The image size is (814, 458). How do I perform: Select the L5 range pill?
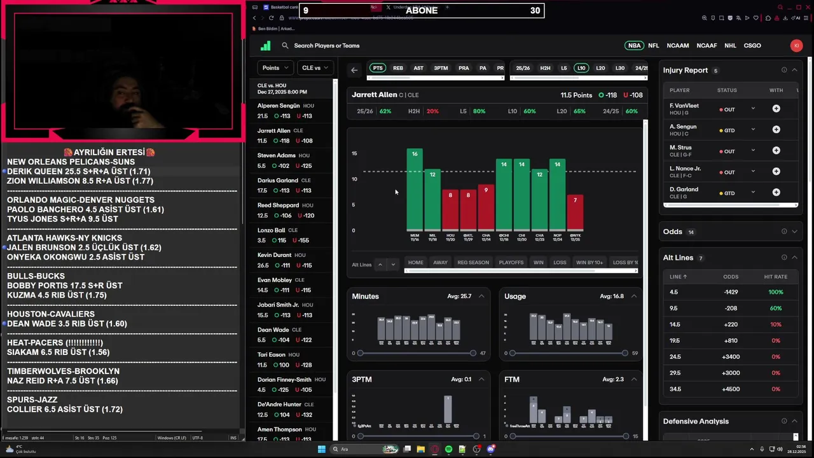(563, 68)
